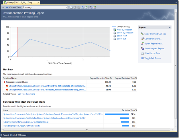
Task: Click the Zoom by selection icon
Action: tap(115, 33)
